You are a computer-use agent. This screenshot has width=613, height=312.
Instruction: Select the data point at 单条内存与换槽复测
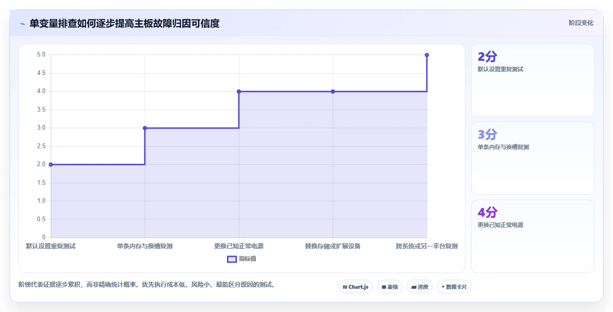[145, 128]
